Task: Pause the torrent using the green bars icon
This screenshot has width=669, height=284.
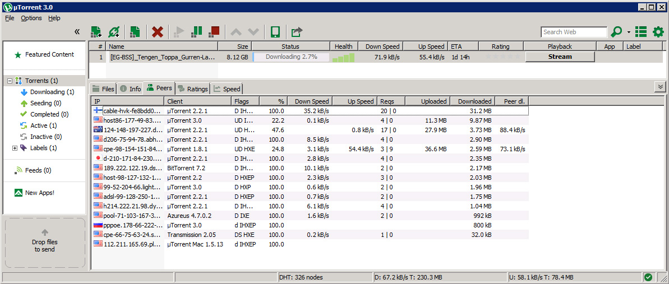Action: pyautogui.click(x=197, y=31)
